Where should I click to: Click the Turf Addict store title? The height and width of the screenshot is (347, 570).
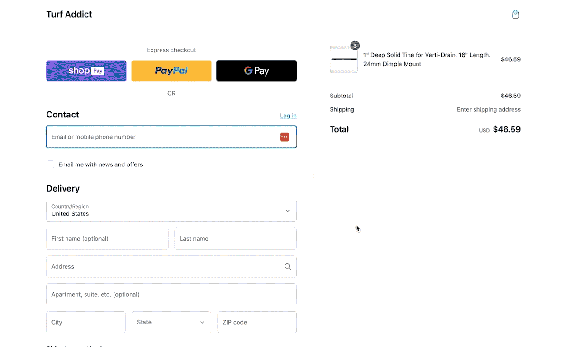click(x=69, y=14)
